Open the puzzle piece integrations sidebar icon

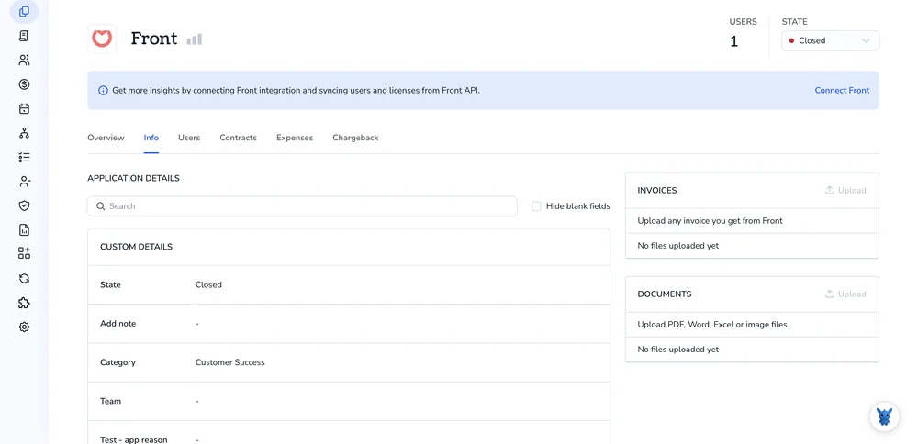tap(24, 303)
